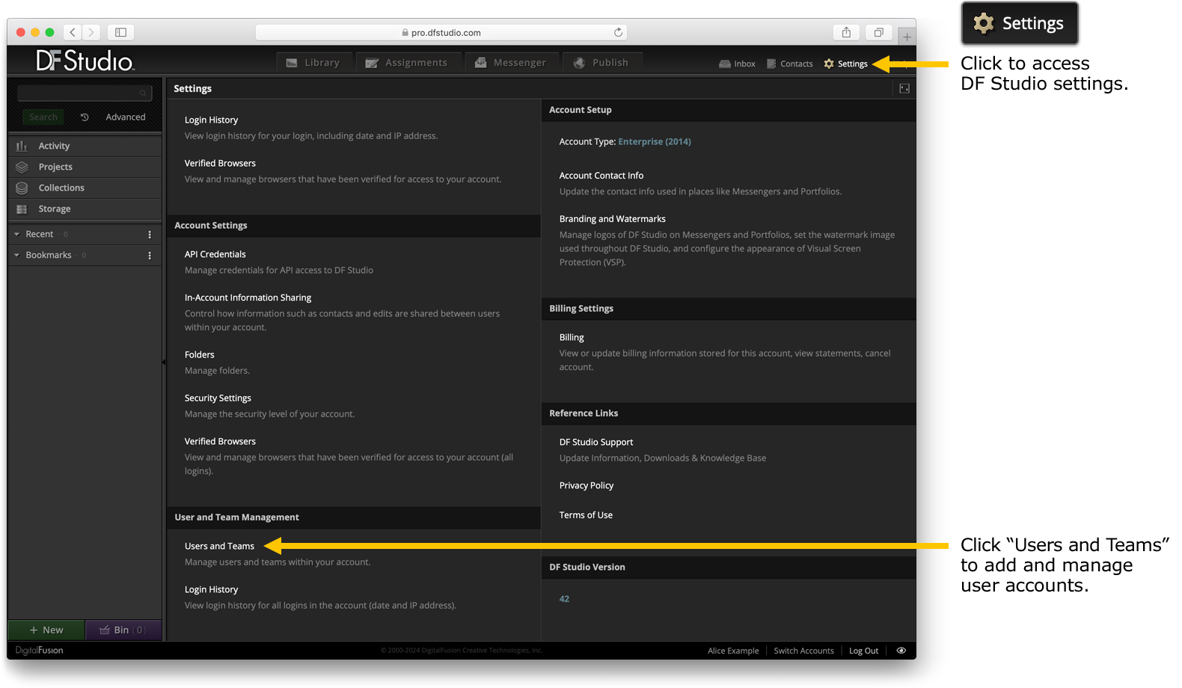Switch to the Messenger tab
Viewport: 1182px width, 688px height.
coord(511,63)
